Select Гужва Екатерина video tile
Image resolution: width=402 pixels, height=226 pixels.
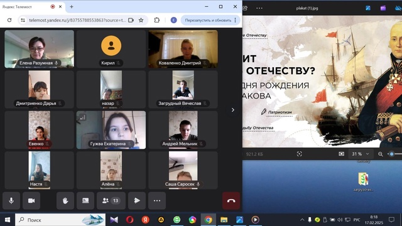click(x=111, y=130)
